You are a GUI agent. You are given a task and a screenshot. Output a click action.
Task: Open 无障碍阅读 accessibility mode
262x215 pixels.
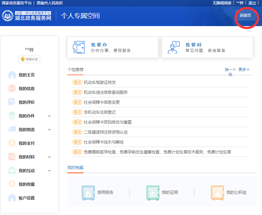coord(222,3)
